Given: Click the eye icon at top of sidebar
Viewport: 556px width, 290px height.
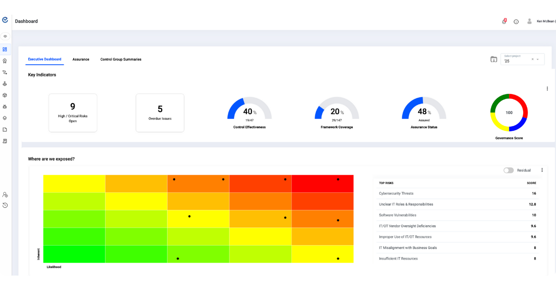Looking at the screenshot, I should pos(5,36).
